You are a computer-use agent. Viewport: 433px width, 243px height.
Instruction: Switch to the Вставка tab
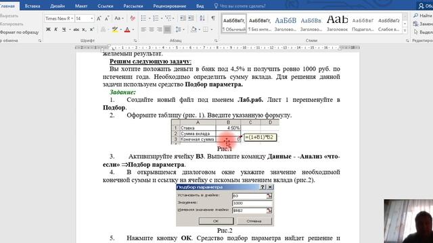pos(32,6)
